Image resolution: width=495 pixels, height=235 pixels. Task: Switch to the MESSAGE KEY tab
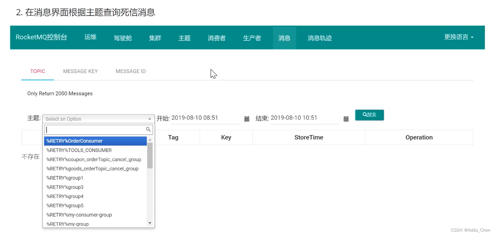tap(80, 71)
